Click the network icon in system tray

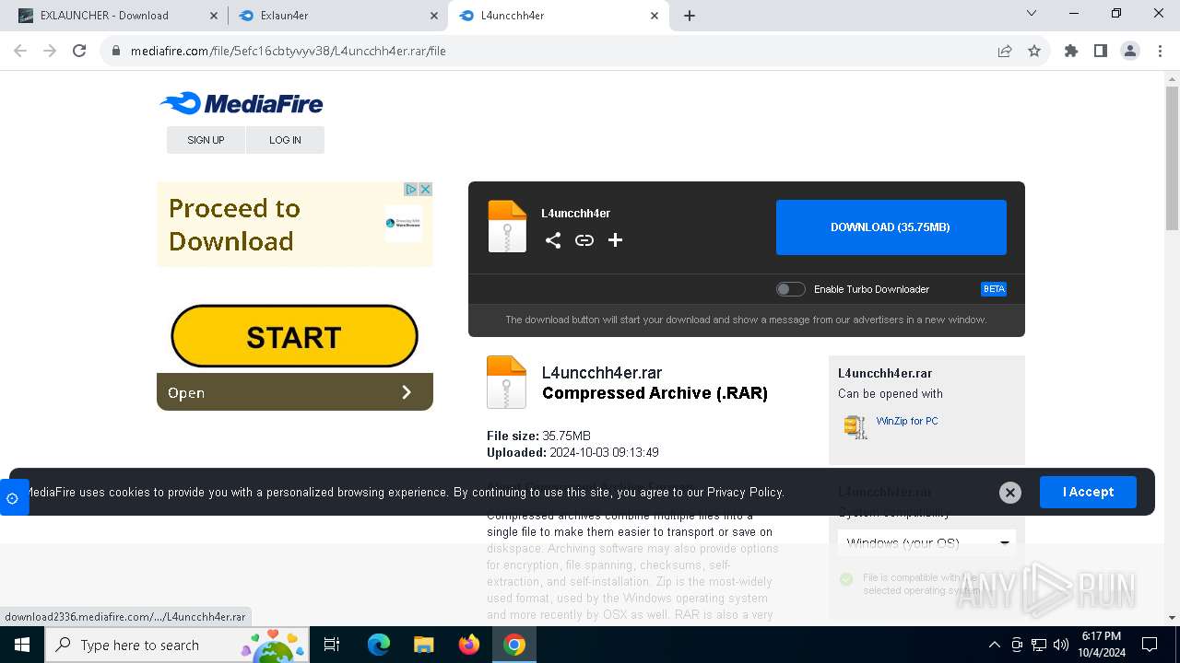[x=1039, y=645]
